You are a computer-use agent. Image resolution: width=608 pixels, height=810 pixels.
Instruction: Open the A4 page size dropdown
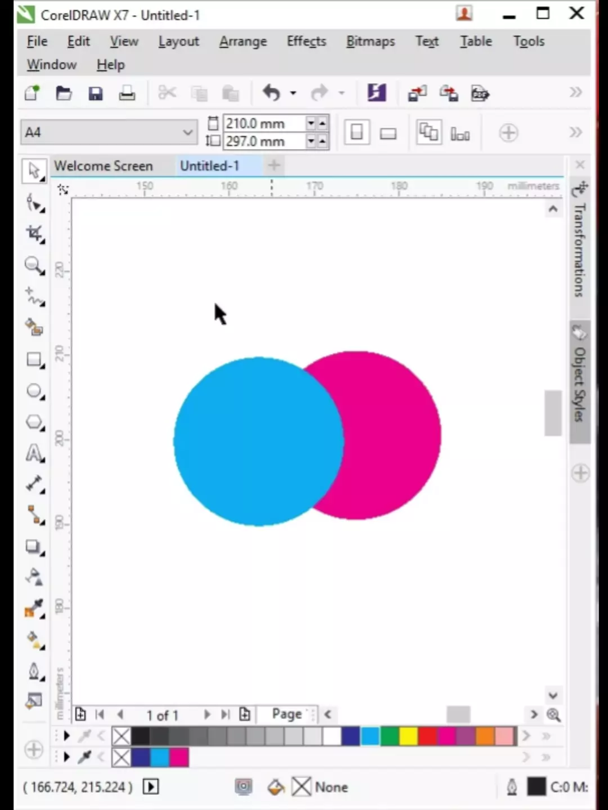tap(187, 132)
